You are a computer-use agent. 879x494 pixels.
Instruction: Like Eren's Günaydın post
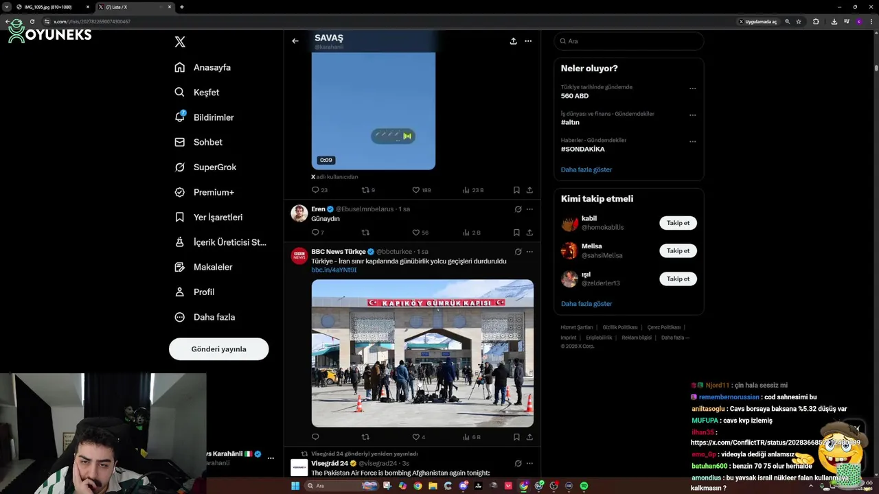[x=420, y=233]
